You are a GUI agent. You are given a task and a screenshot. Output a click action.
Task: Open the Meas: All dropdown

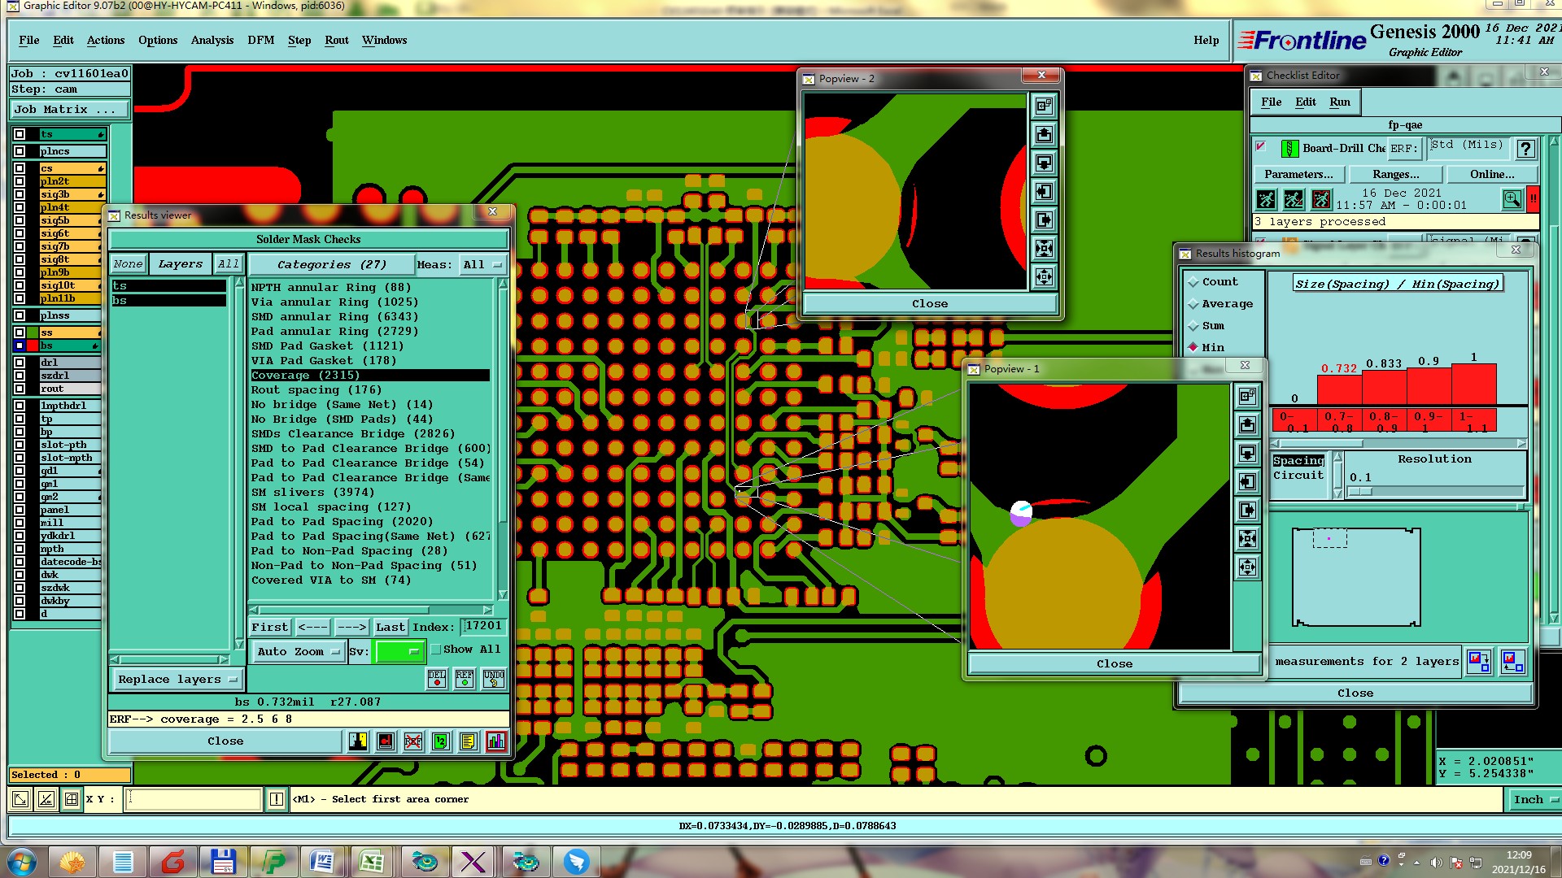(482, 265)
